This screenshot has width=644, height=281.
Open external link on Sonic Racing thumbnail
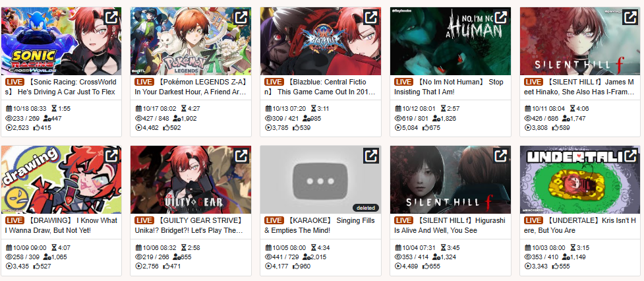click(x=112, y=17)
